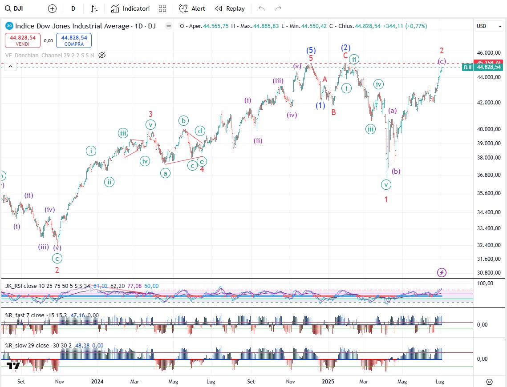Click the closing value 44.828,54 in header
The image size is (507, 387).
(x=368, y=26)
